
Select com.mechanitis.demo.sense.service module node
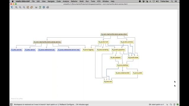[47, 42]
